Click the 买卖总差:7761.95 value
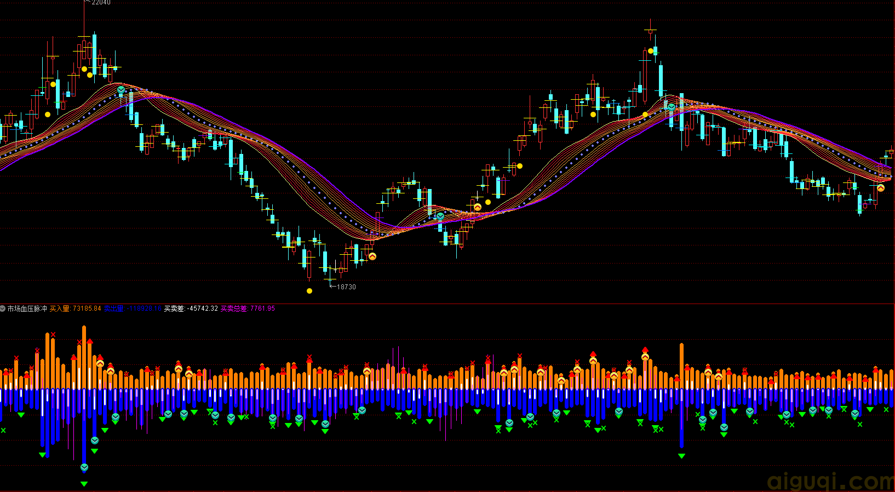895x492 pixels. point(248,308)
